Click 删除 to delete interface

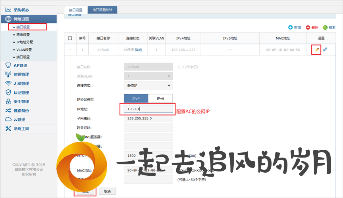point(315,27)
